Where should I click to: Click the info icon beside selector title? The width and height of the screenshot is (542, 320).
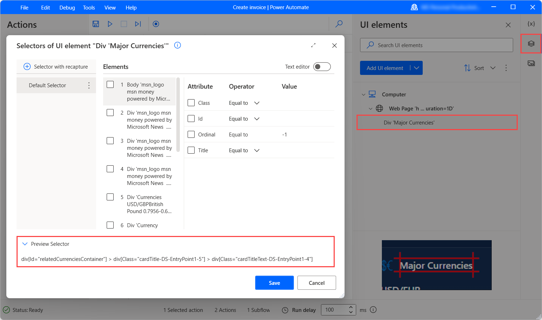point(178,45)
